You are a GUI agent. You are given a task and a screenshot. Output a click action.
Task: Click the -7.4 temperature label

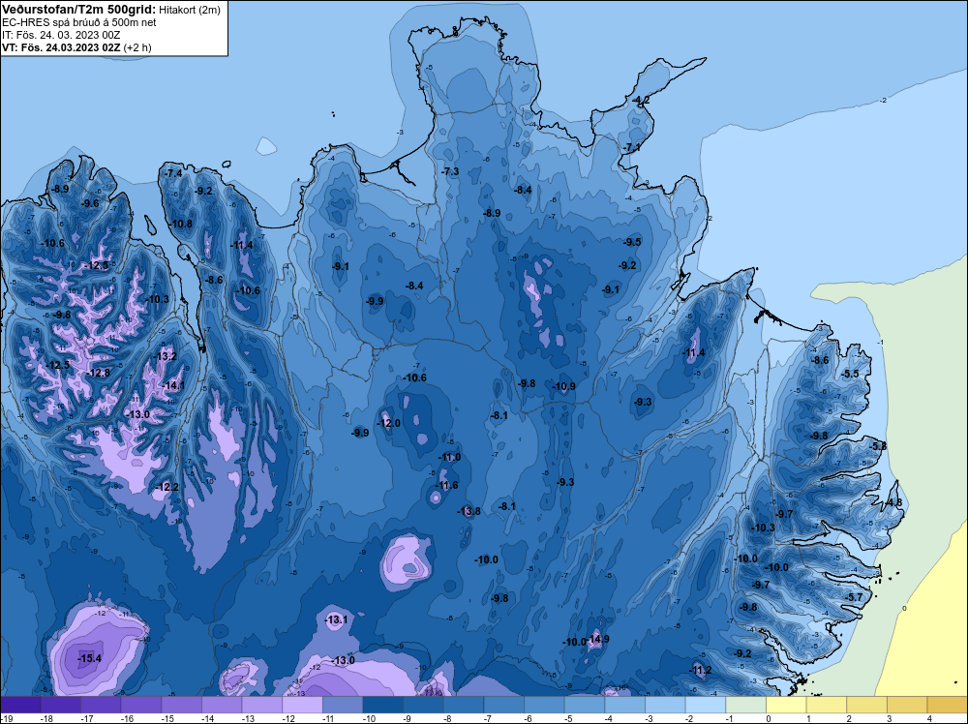(173, 173)
